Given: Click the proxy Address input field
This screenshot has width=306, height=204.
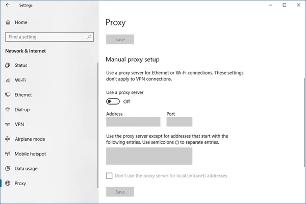Looking at the screenshot, I should click(x=133, y=122).
